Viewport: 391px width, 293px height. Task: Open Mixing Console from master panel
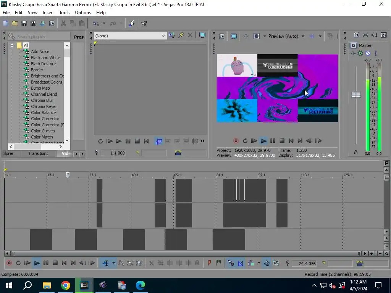coord(384,35)
